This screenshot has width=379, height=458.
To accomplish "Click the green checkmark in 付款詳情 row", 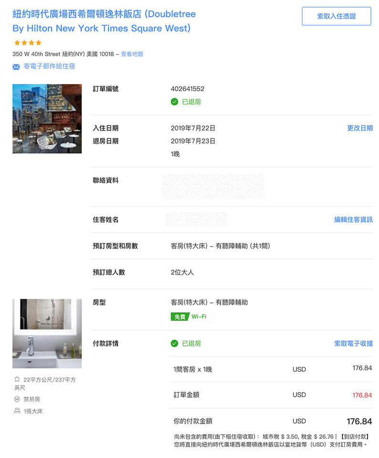I will [x=174, y=343].
